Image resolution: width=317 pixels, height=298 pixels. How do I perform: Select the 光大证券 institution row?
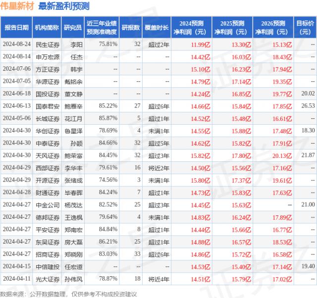[x=47, y=279]
